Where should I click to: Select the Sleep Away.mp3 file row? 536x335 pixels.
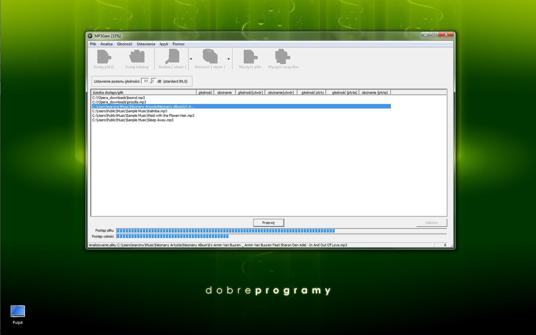[241, 120]
